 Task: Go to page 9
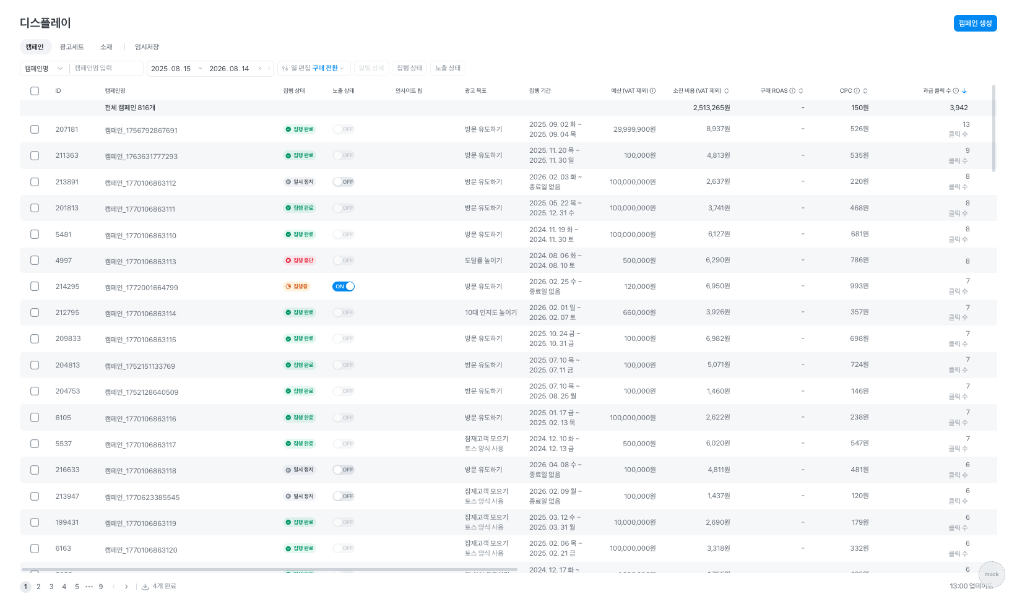pos(101,587)
